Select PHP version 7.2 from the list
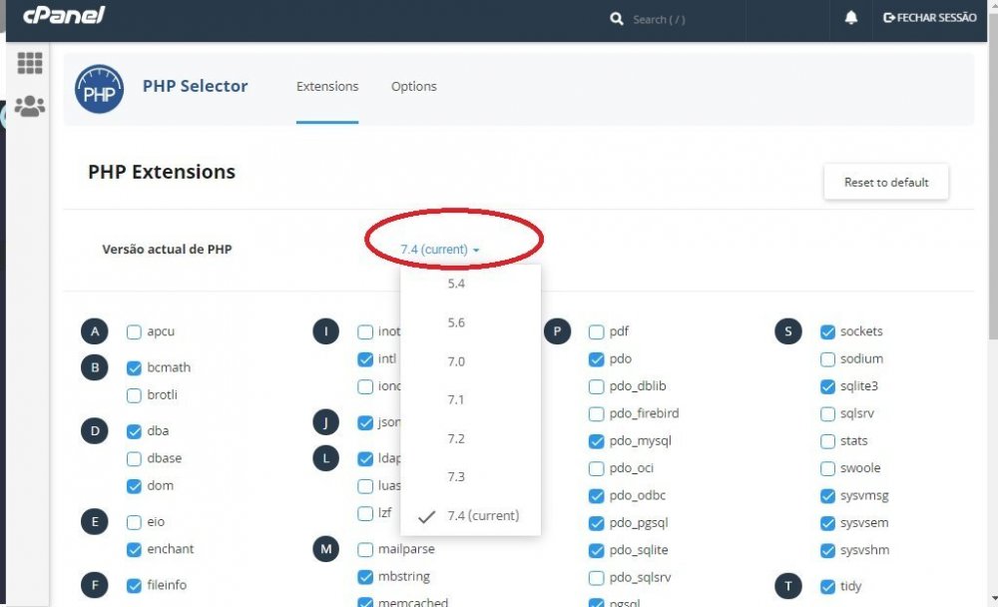This screenshot has width=998, height=607. click(456, 437)
